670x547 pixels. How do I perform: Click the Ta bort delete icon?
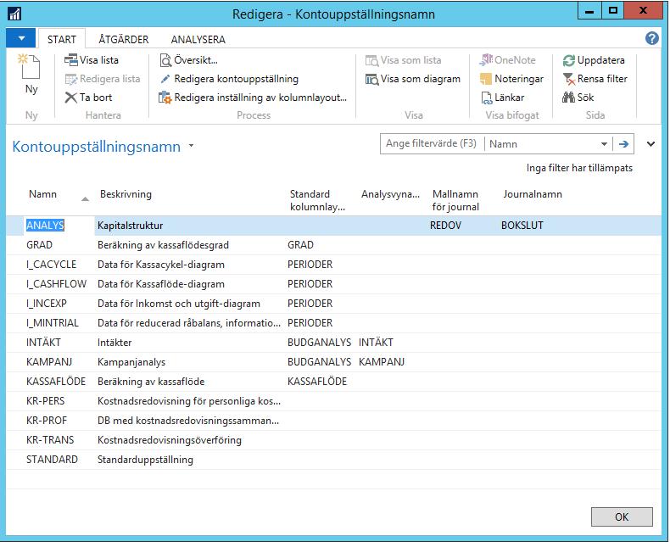[x=71, y=98]
